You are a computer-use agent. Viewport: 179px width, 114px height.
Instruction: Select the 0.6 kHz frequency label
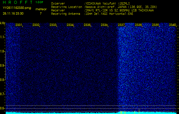(x=3, y=108)
